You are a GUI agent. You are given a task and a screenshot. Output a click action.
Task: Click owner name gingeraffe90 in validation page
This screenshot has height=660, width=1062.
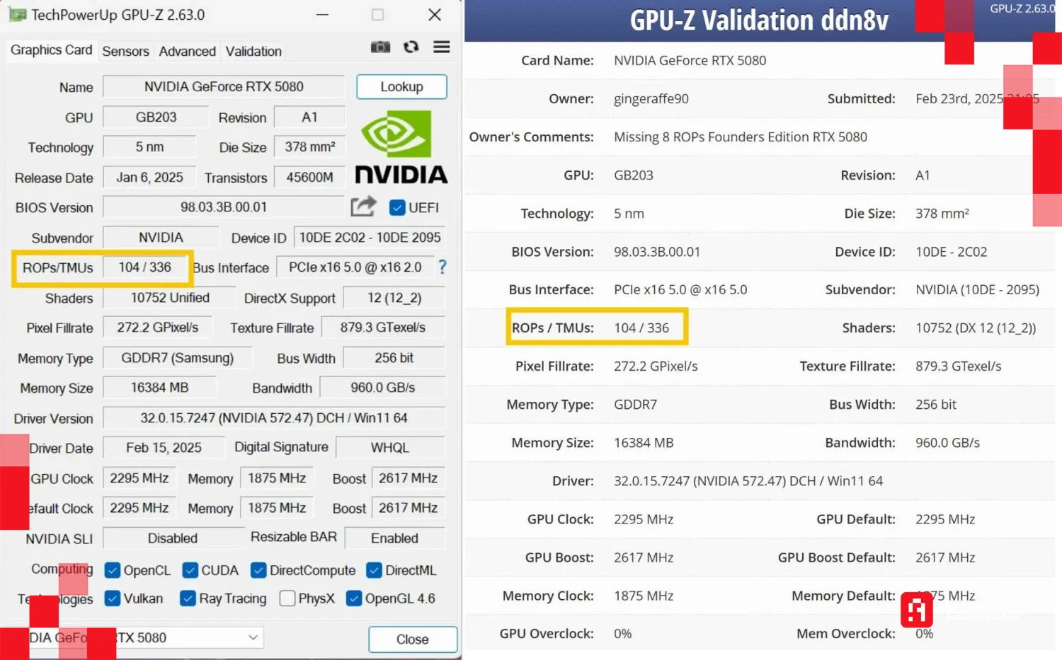(651, 98)
